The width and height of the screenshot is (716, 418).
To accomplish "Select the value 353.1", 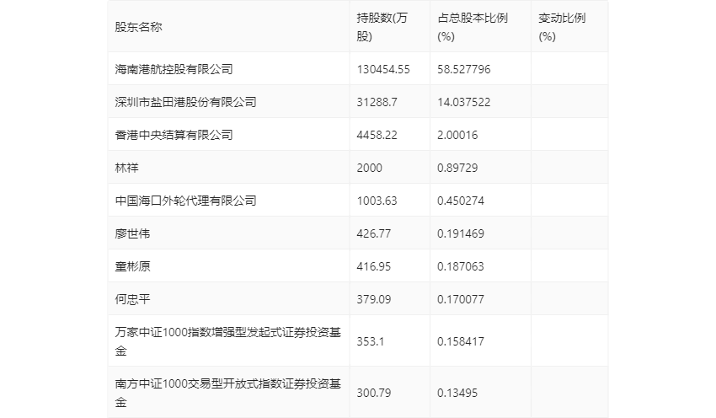I will [x=370, y=341].
